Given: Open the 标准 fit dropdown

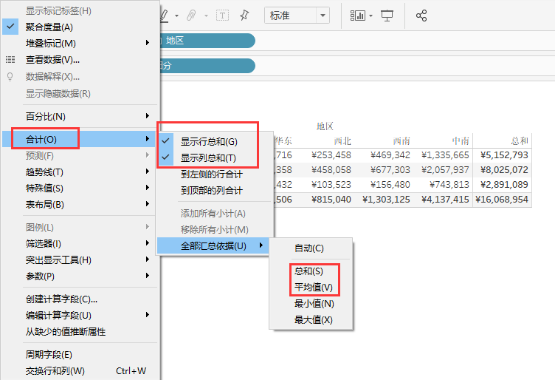Looking at the screenshot, I should (x=297, y=16).
